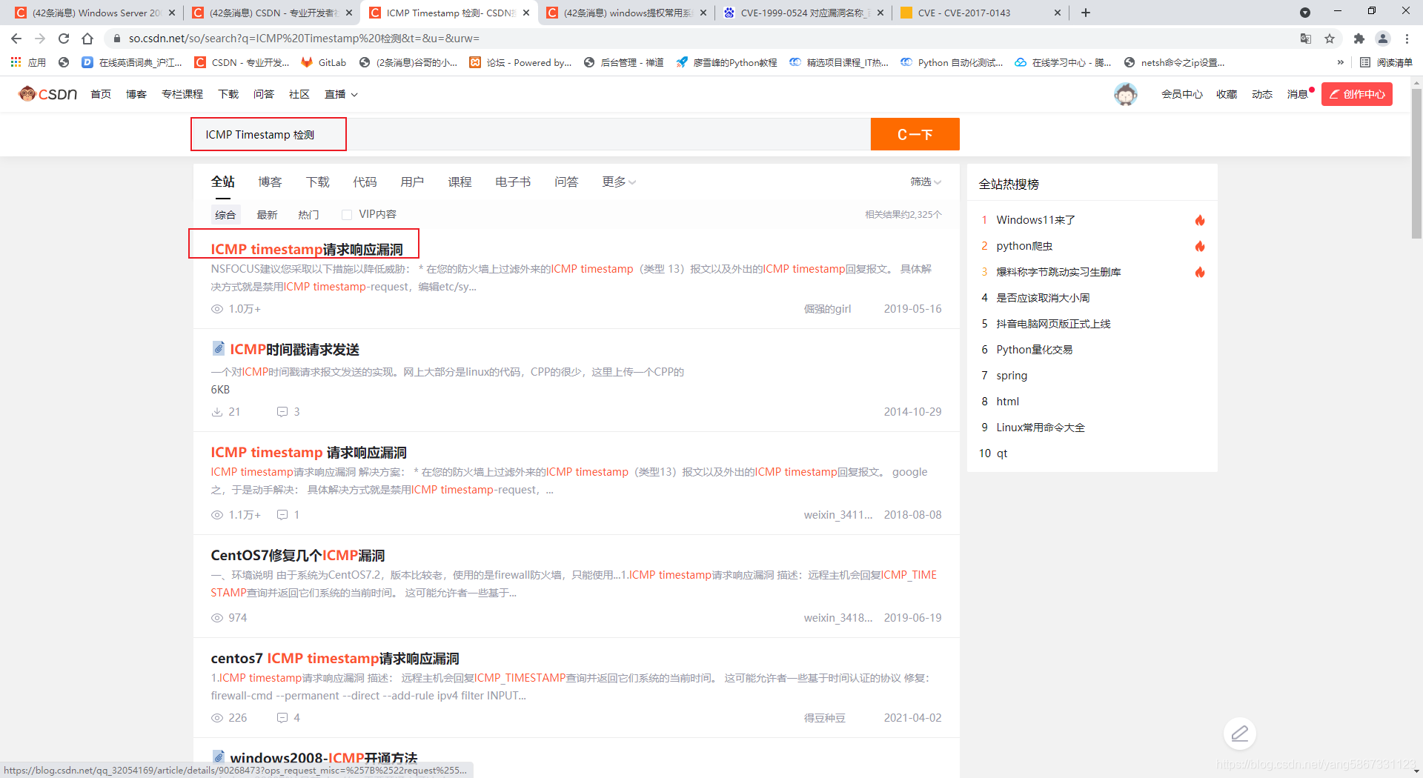This screenshot has width=1423, height=778.
Task: Click the comment icon with count 3
Action: pyautogui.click(x=282, y=412)
